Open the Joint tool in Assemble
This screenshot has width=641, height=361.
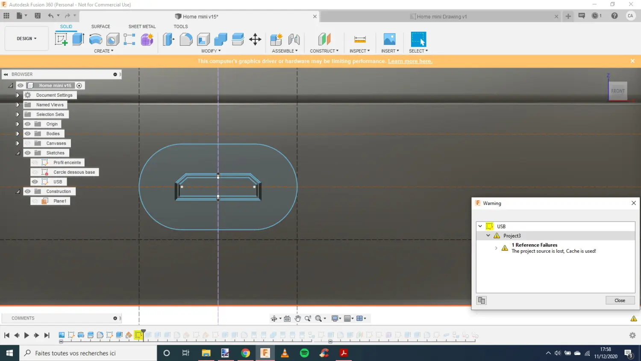294,39
